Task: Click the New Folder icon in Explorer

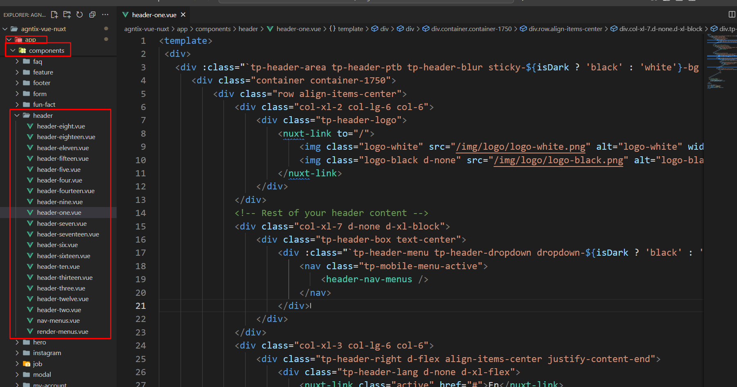Action: point(67,15)
